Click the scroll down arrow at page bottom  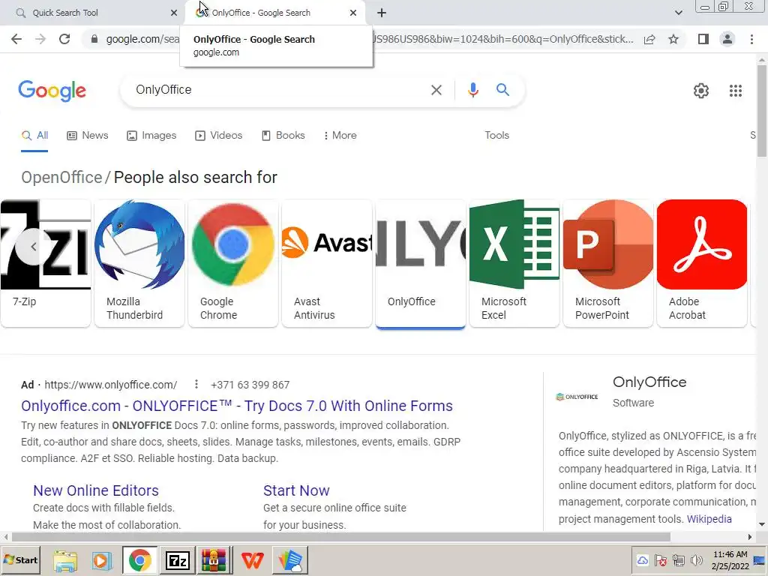pos(762,524)
